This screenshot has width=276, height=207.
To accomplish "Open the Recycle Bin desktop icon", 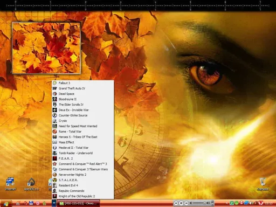I will point(263,184).
